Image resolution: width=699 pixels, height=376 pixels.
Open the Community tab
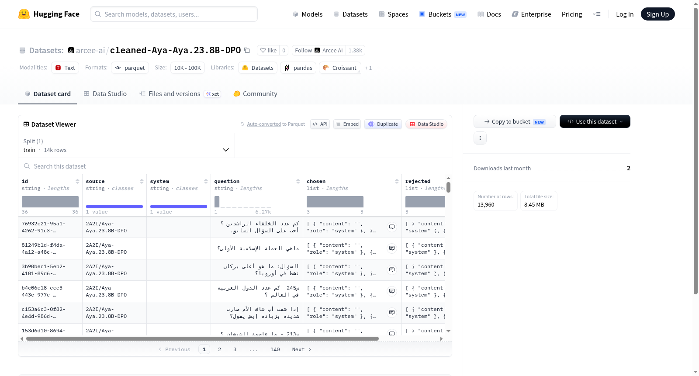click(x=255, y=93)
